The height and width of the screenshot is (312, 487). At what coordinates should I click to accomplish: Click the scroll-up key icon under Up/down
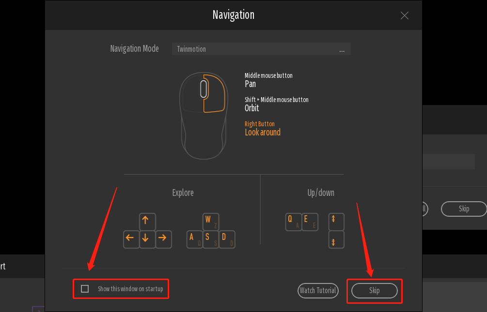tap(336, 222)
